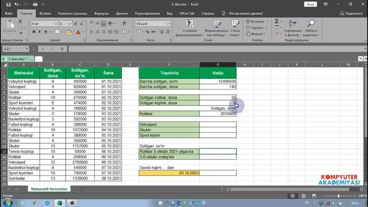Copy selection with the copy icon
This screenshot has width=368, height=207.
pos(21,28)
